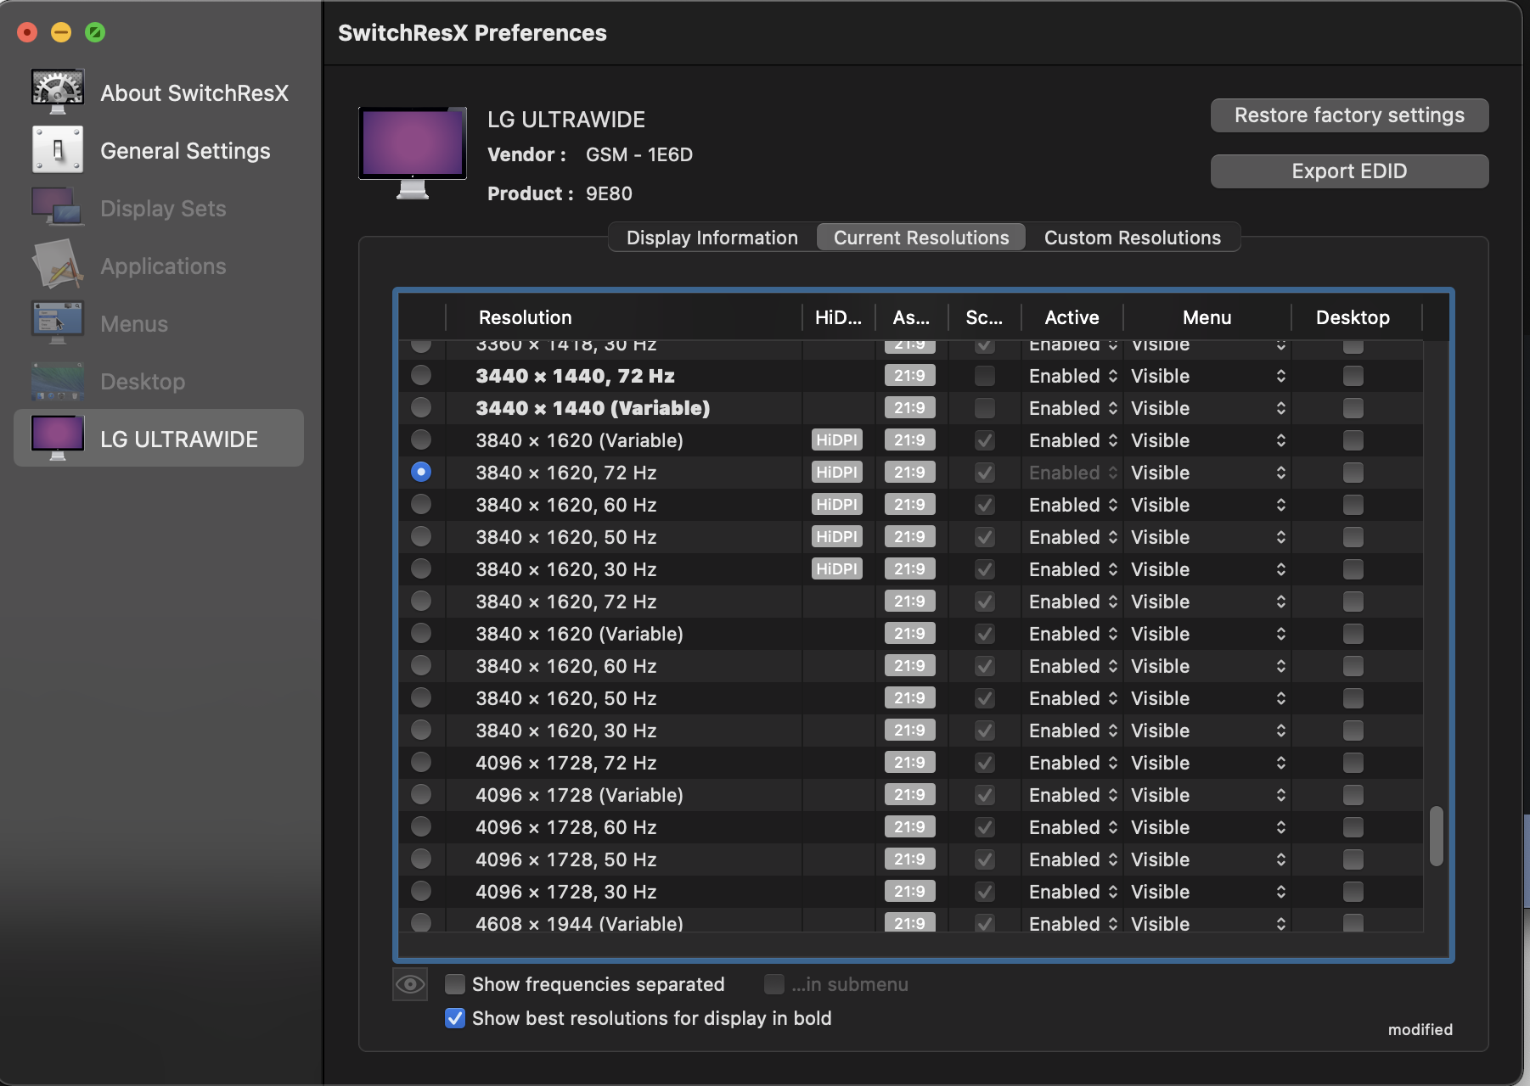1530x1086 pixels.
Task: Click the resolution list vertical scrollbar thumb
Action: (1436, 836)
